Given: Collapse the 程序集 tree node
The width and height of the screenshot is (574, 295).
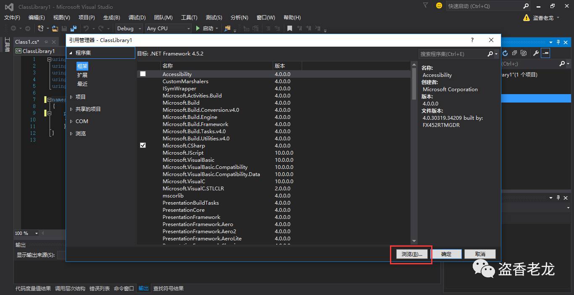Looking at the screenshot, I should pos(71,53).
